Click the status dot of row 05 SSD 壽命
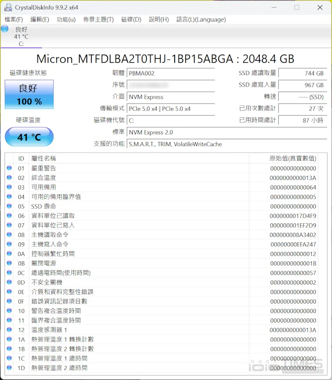Image resolution: width=332 pixels, height=380 pixels. (9, 206)
